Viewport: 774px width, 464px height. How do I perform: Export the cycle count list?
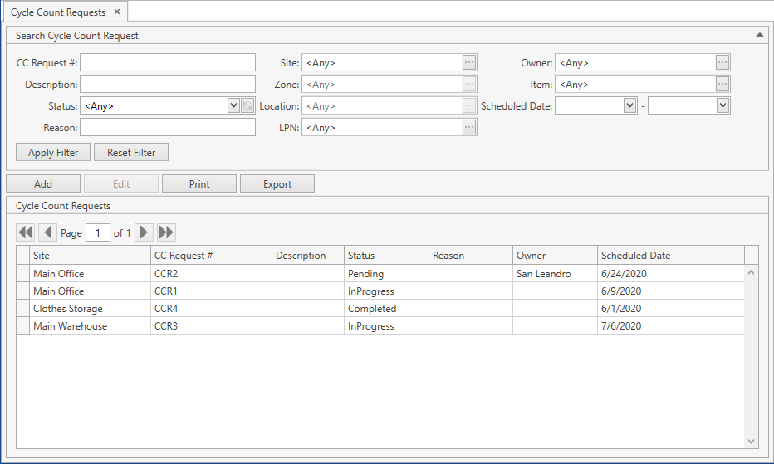point(277,184)
